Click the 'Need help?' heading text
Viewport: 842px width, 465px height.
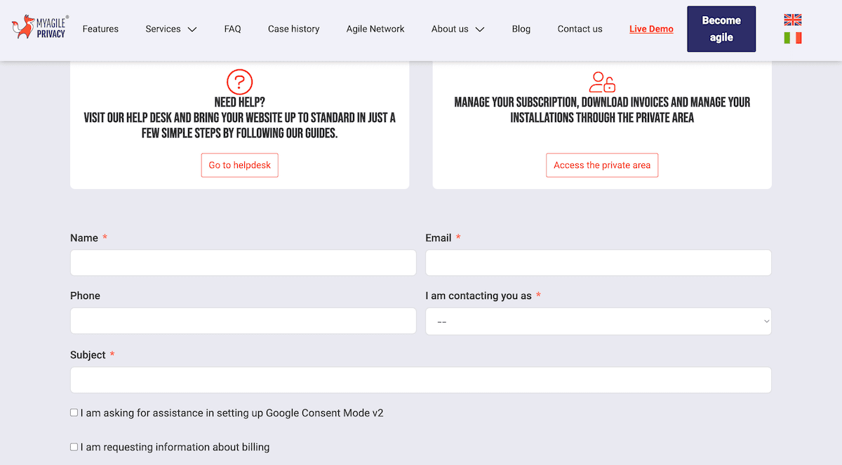click(239, 103)
